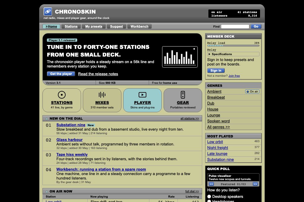Expand the Specifications disclosure triangle

click(x=209, y=54)
